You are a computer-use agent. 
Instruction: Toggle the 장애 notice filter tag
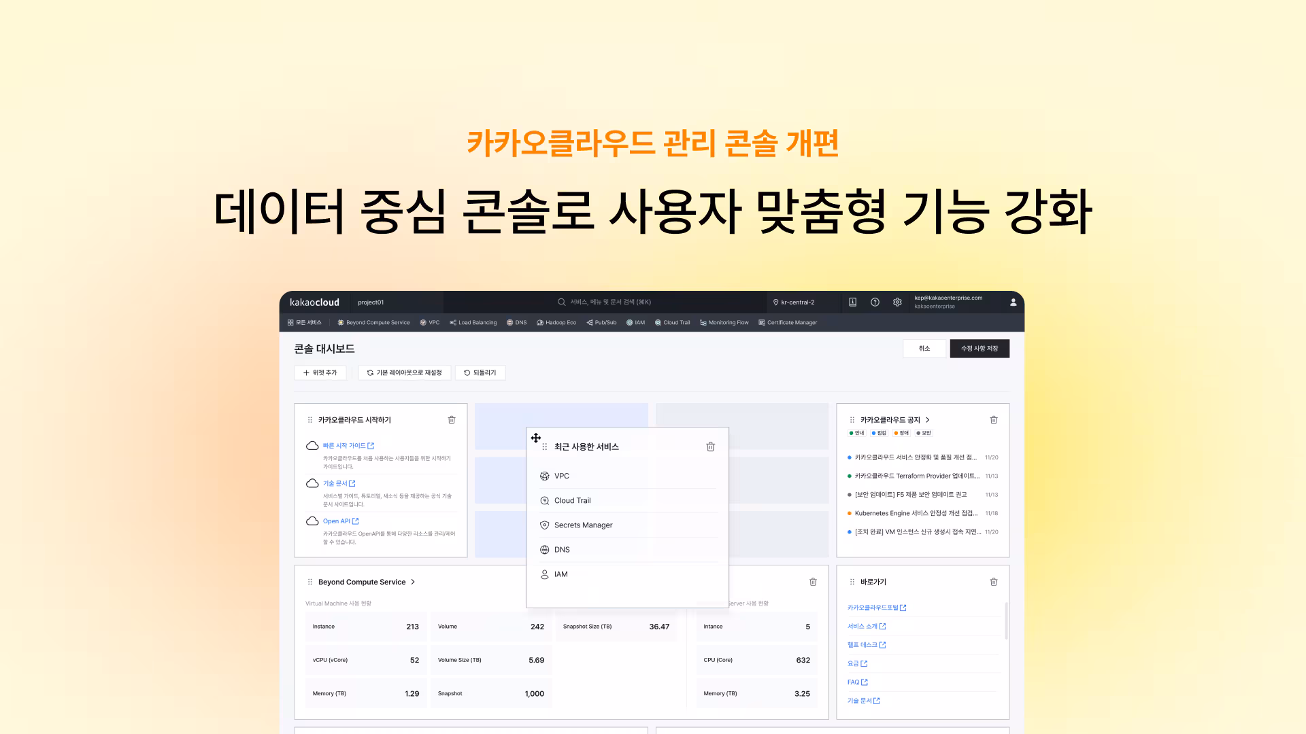[902, 433]
